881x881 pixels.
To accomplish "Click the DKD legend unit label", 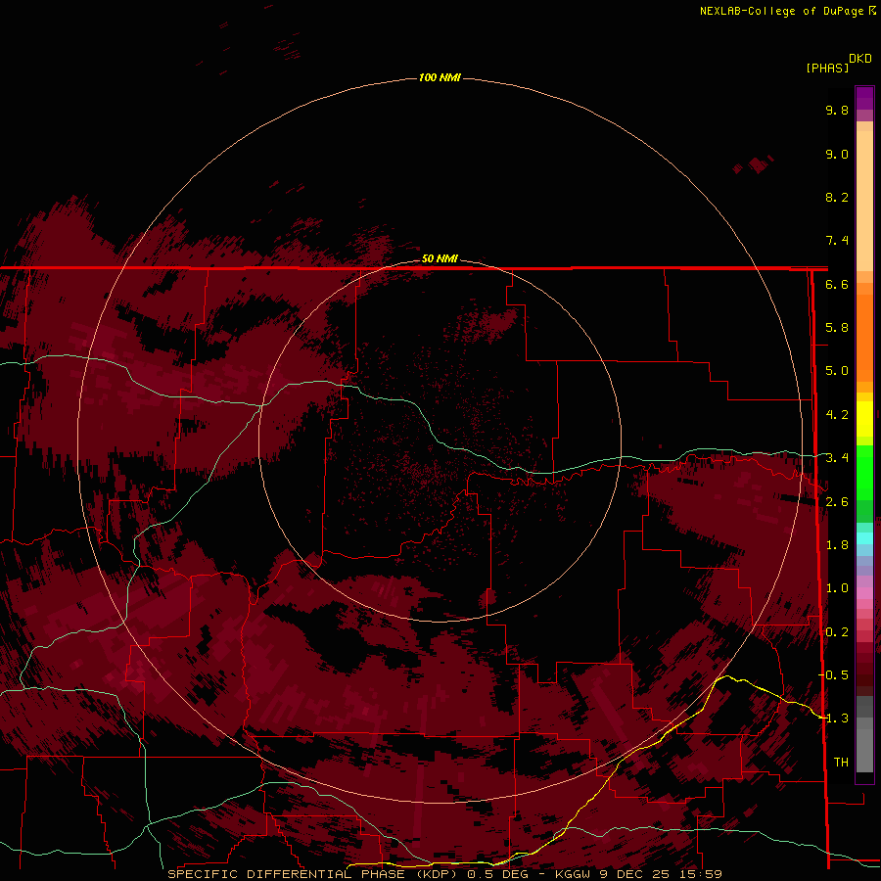I will [x=860, y=59].
